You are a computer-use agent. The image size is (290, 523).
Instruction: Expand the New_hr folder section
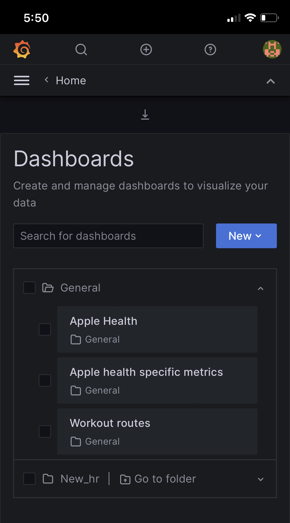coord(261,479)
